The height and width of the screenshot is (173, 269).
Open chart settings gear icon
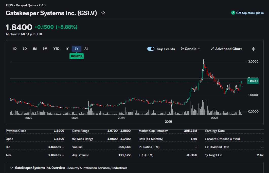click(253, 49)
